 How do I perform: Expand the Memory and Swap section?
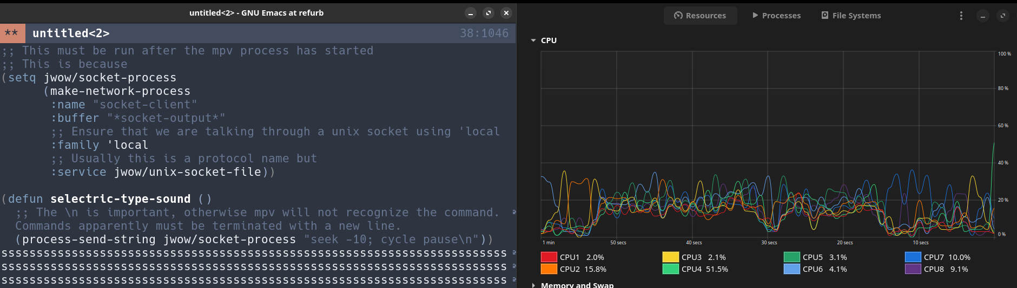533,285
